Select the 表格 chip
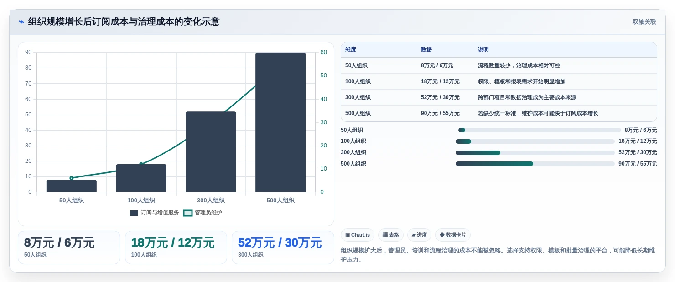 [x=391, y=235]
